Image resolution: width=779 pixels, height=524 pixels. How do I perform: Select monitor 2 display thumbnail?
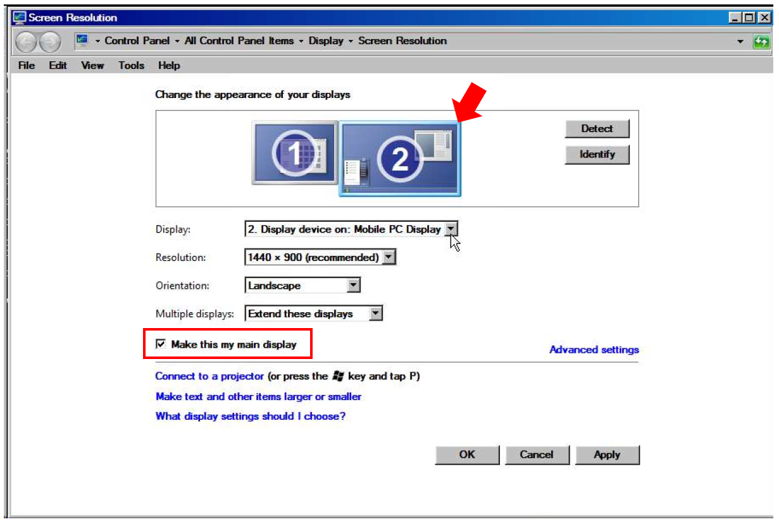399,159
